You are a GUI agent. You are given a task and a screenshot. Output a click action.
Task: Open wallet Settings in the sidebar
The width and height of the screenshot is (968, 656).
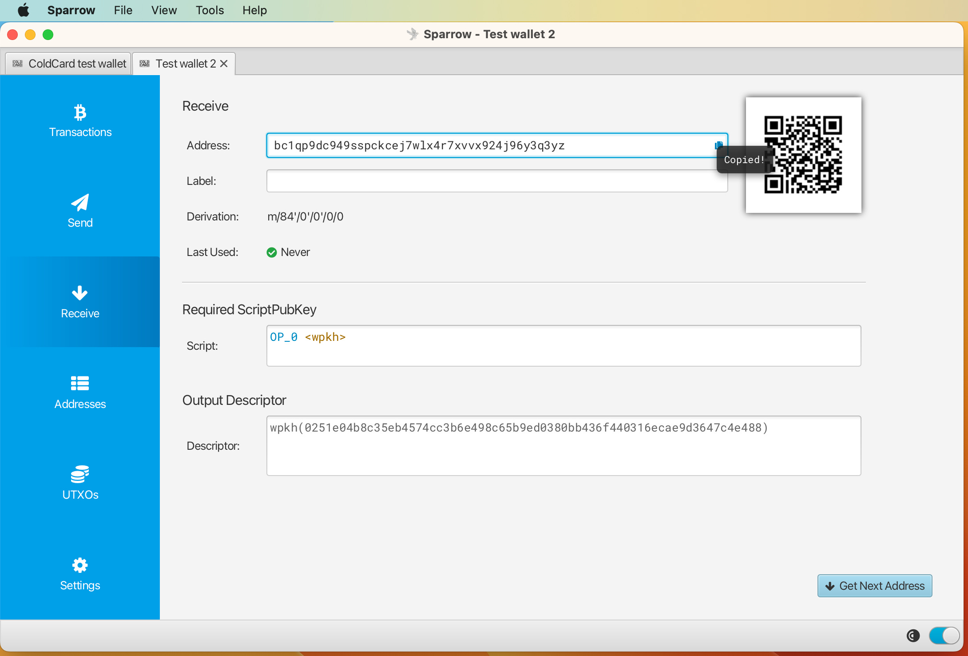tap(80, 574)
